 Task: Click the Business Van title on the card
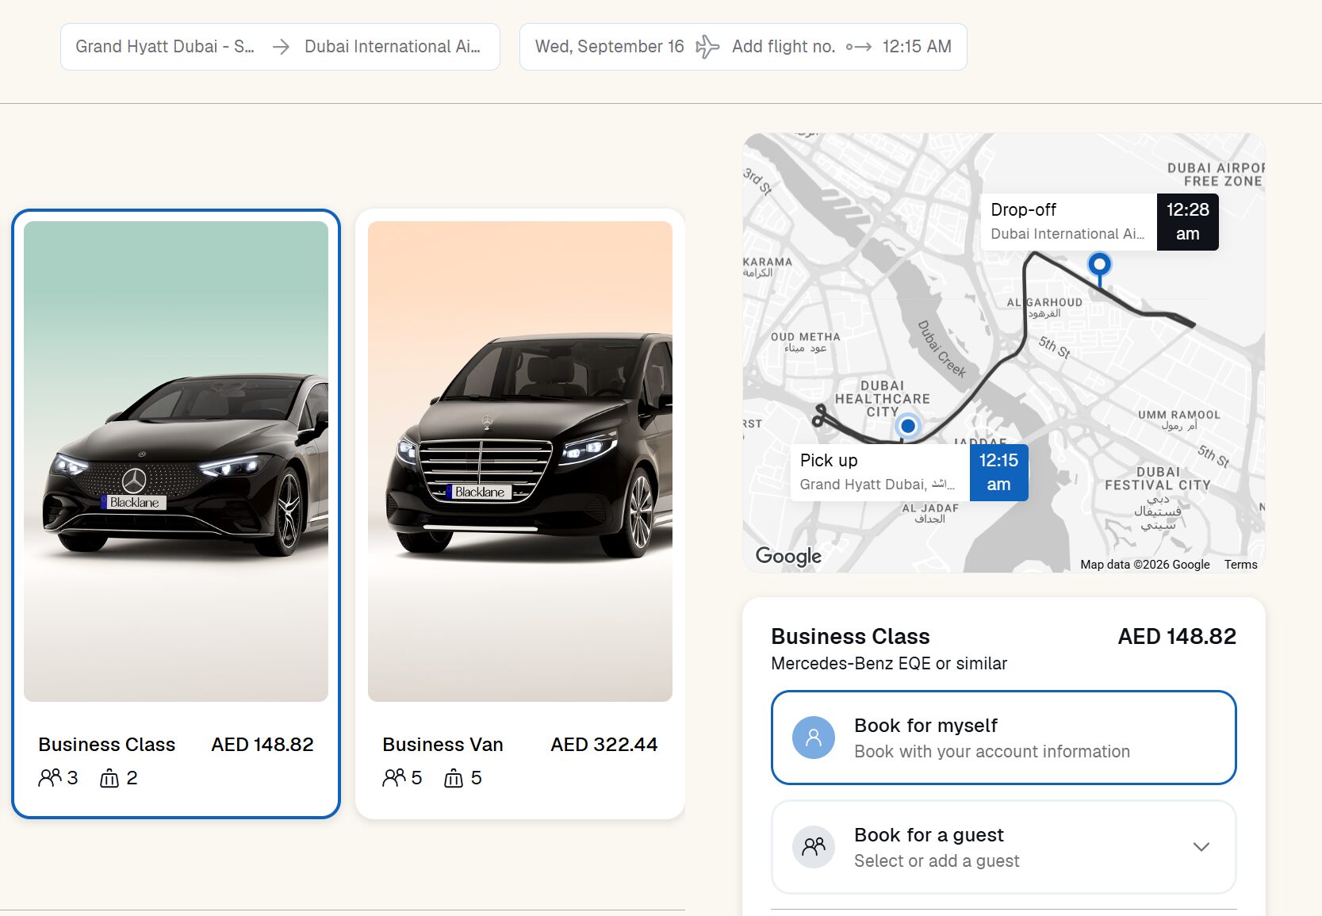pyautogui.click(x=443, y=745)
